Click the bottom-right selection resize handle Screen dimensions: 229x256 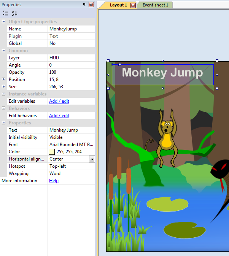tap(217, 89)
